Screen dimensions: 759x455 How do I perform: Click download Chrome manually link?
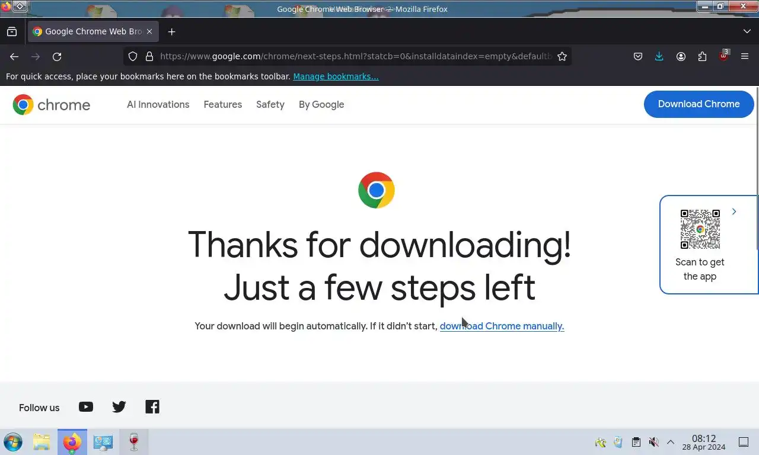pyautogui.click(x=502, y=326)
